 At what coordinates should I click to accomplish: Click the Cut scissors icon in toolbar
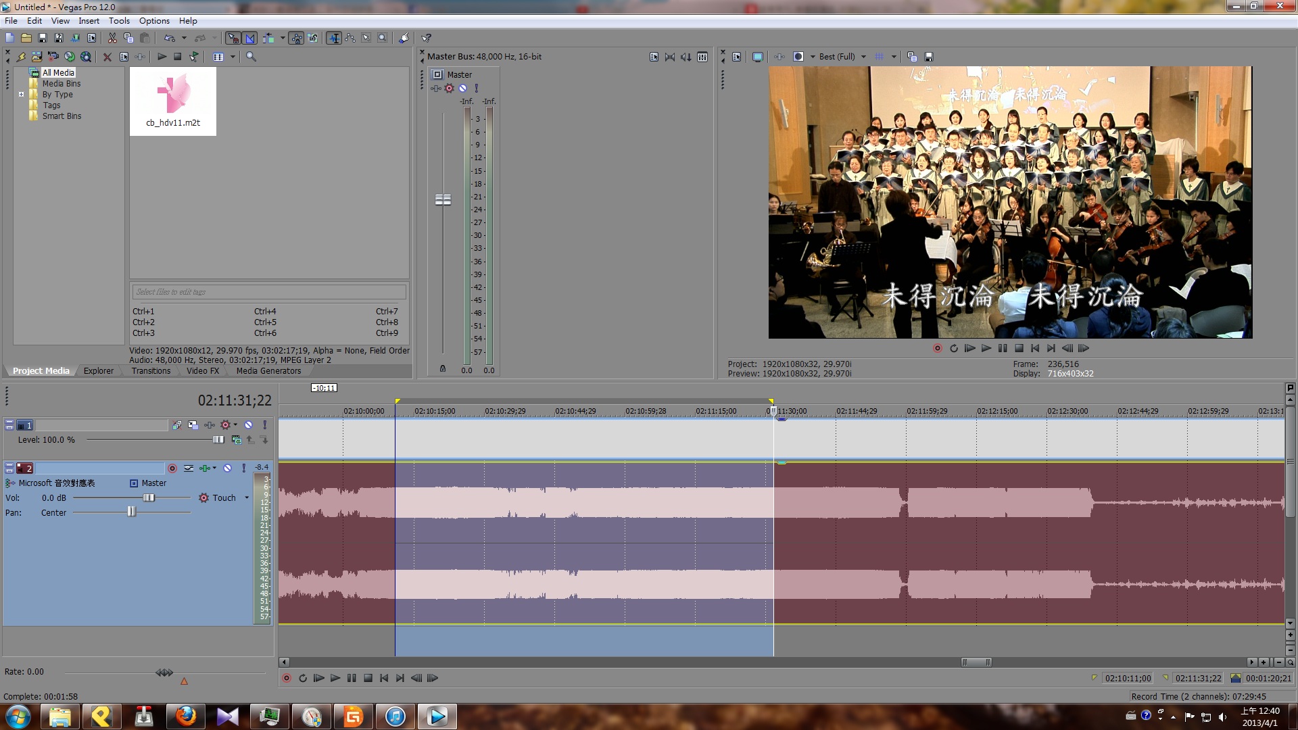click(112, 39)
